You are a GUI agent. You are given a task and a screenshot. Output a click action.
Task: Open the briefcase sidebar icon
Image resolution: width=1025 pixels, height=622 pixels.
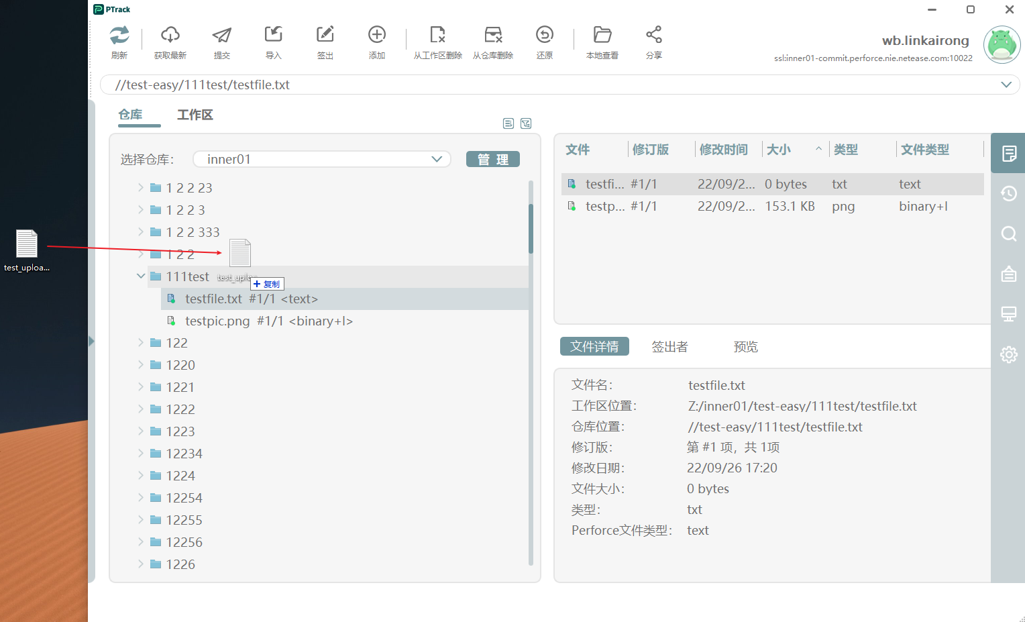pyautogui.click(x=1009, y=274)
